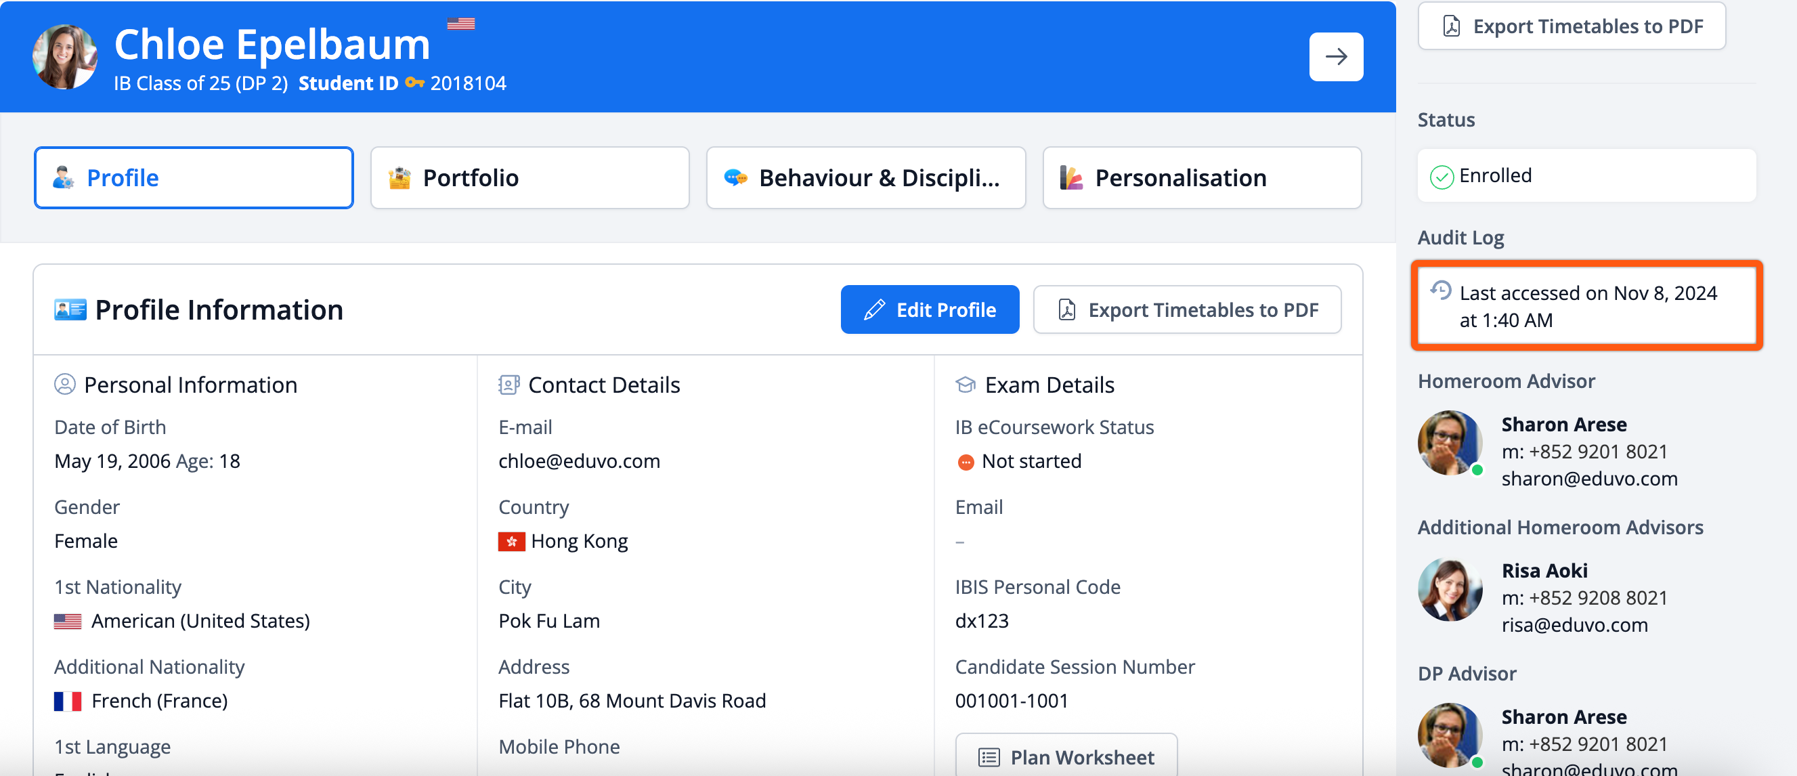
Task: Open Sharon Arese under DP Advisor
Action: tap(1564, 716)
